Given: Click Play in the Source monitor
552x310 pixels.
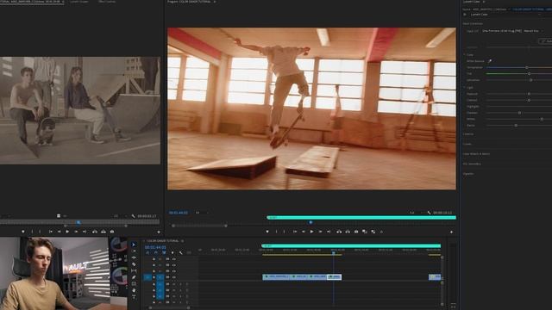Looking at the screenshot, I should click(x=67, y=232).
